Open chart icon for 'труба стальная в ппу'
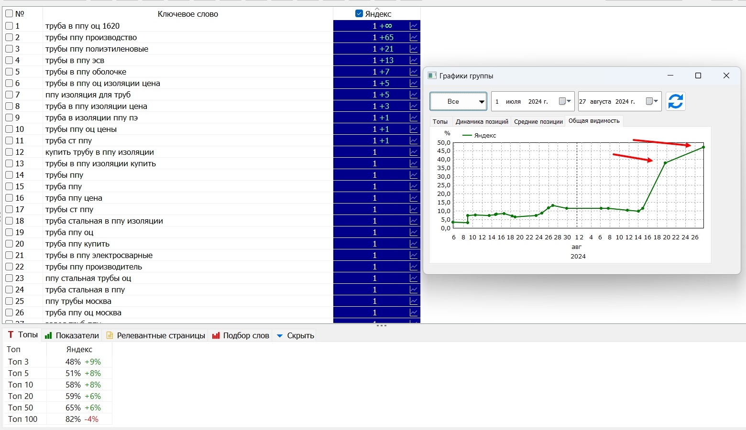Image resolution: width=746 pixels, height=430 pixels. point(414,290)
